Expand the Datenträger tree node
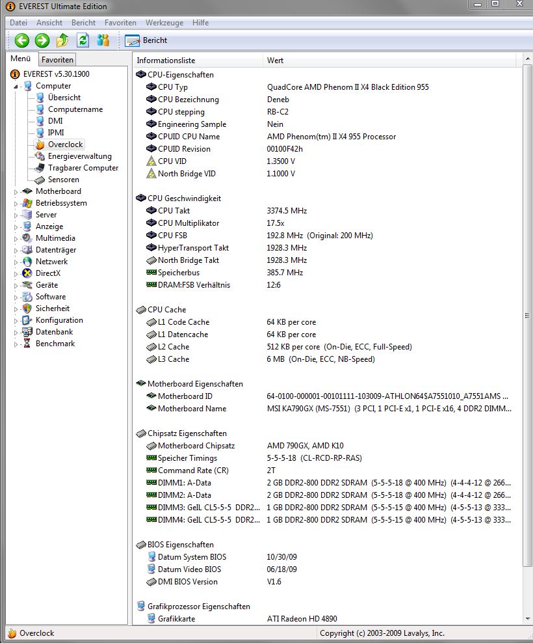The image size is (533, 643). click(x=16, y=251)
